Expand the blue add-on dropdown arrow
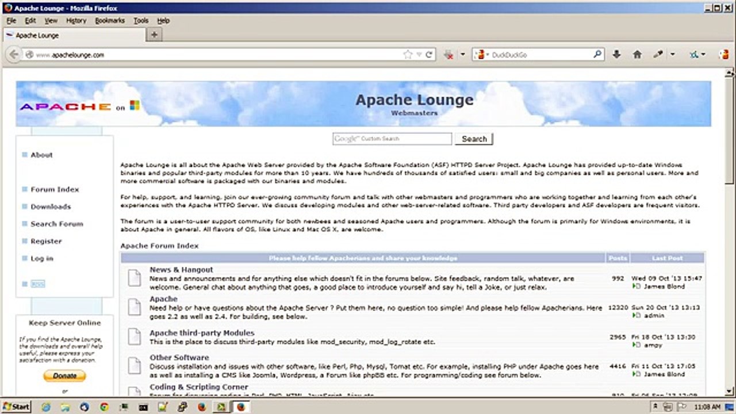 point(703,55)
